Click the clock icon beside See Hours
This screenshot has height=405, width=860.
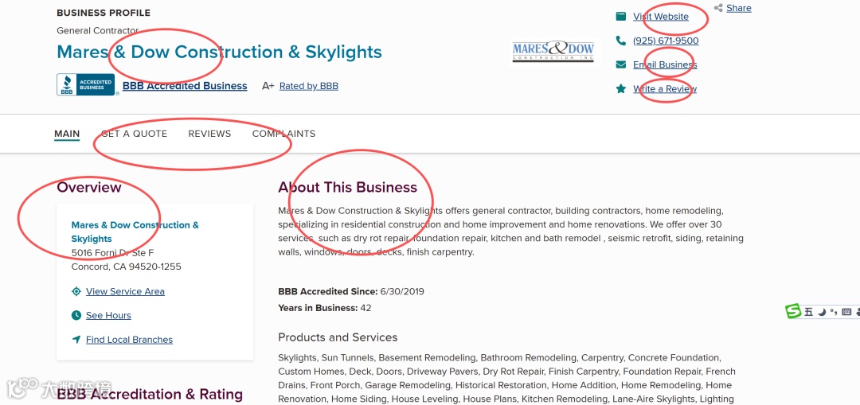[76, 315]
